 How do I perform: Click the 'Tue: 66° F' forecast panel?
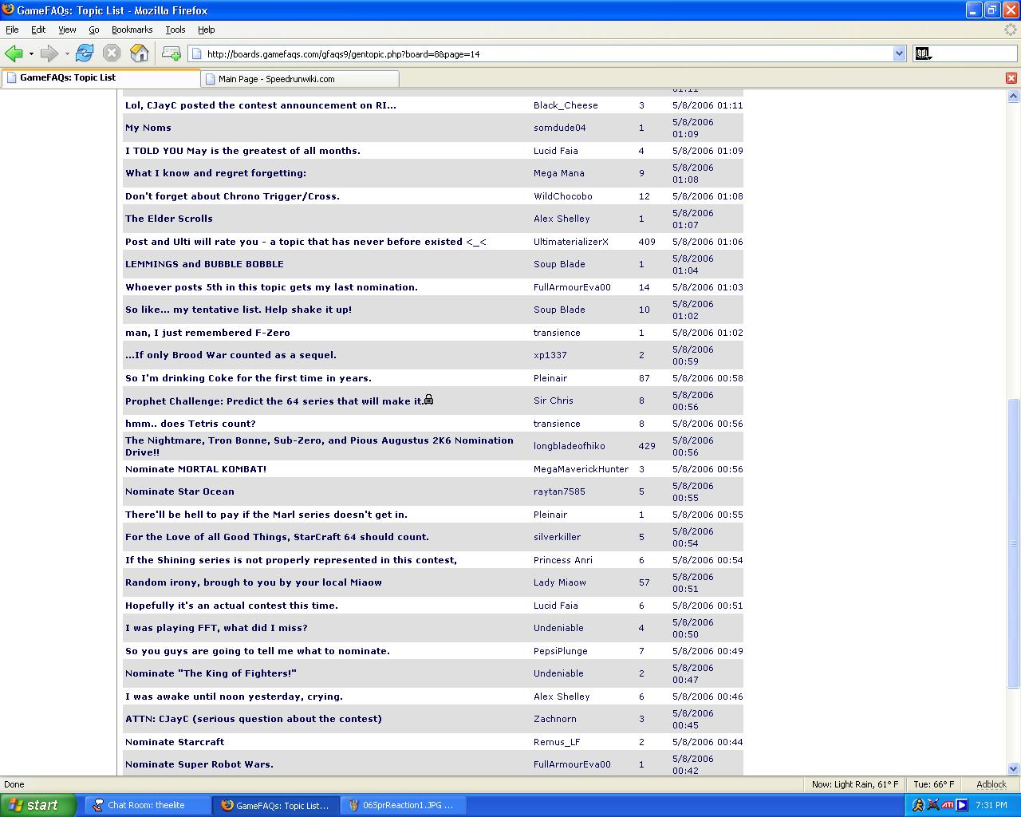[933, 784]
